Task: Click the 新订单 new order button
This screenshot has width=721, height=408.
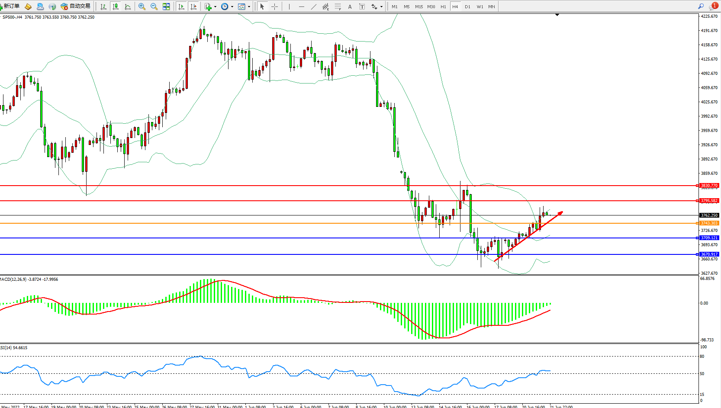Action: 10,6
